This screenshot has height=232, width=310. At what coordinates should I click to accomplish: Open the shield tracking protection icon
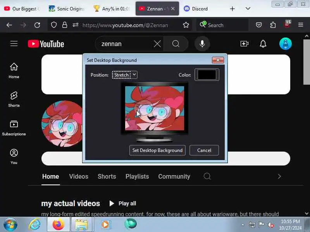(54, 25)
